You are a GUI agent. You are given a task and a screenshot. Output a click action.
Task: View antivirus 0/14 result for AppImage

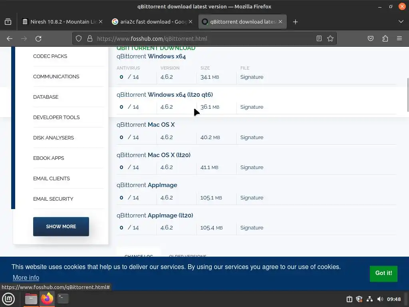pos(129,197)
